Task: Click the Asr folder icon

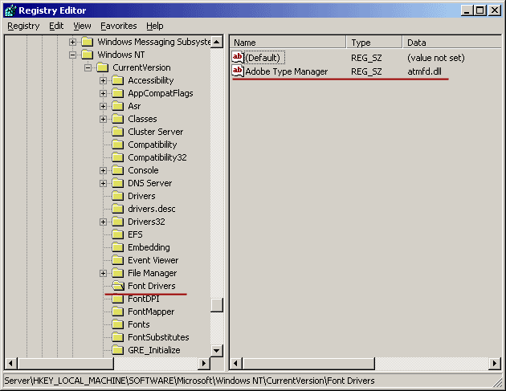Action: 118,106
